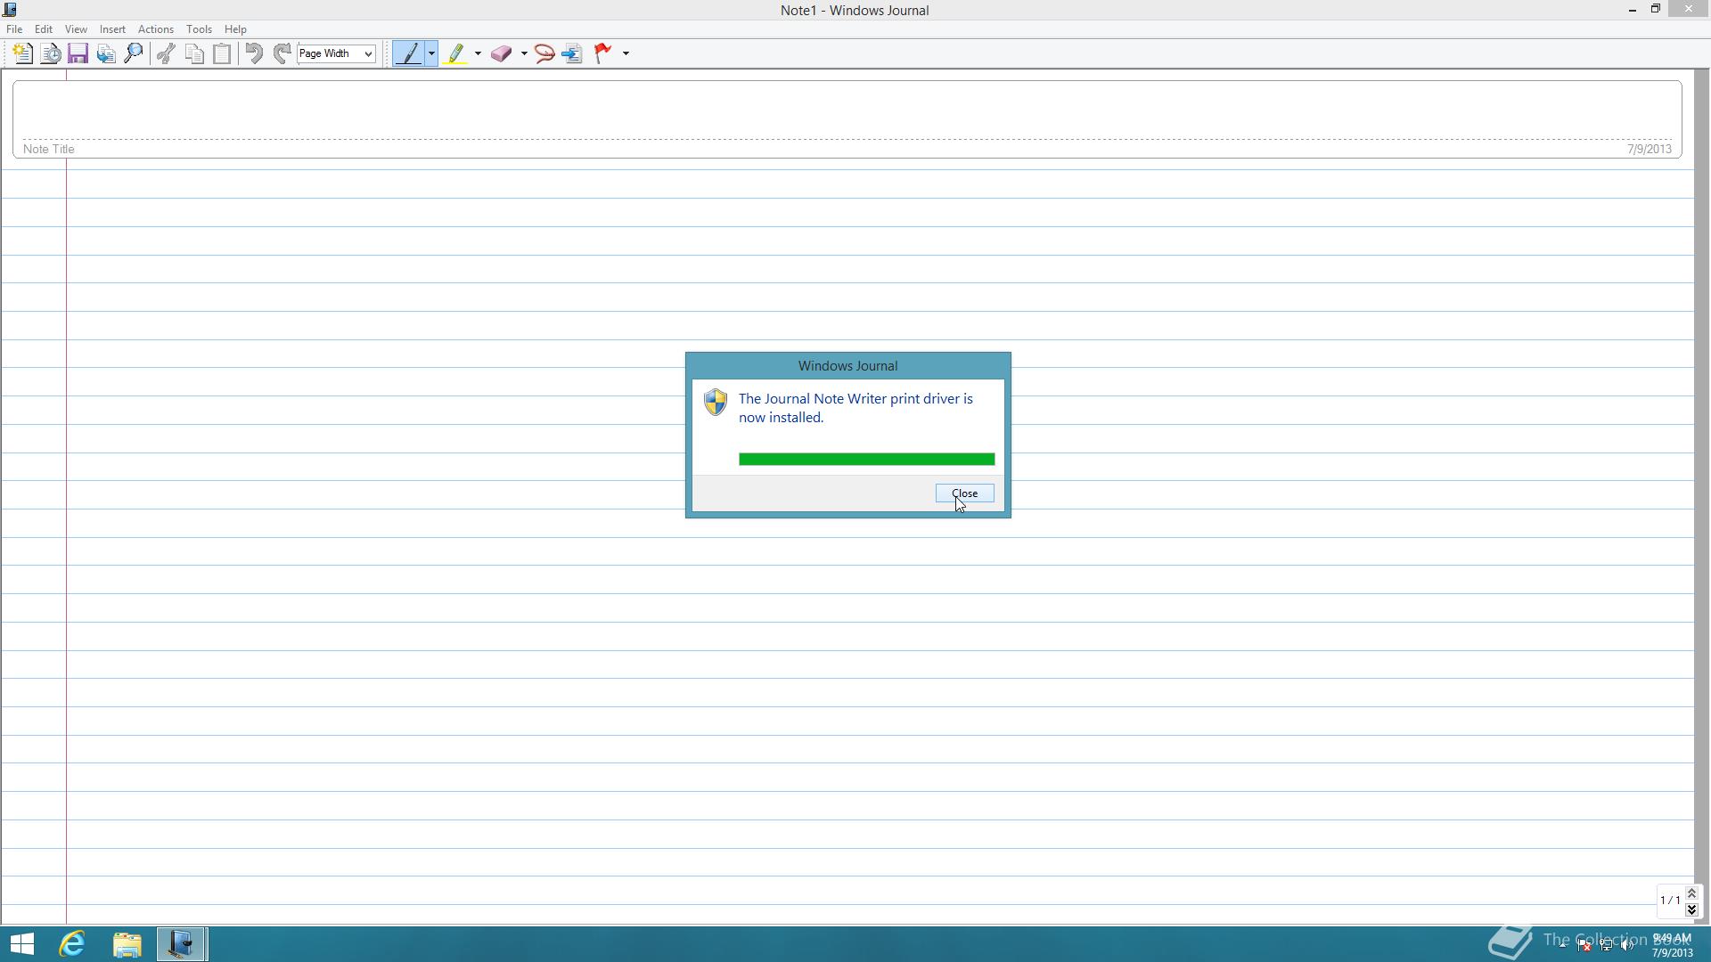Open the Edit menu
The height and width of the screenshot is (962, 1711).
tap(43, 29)
